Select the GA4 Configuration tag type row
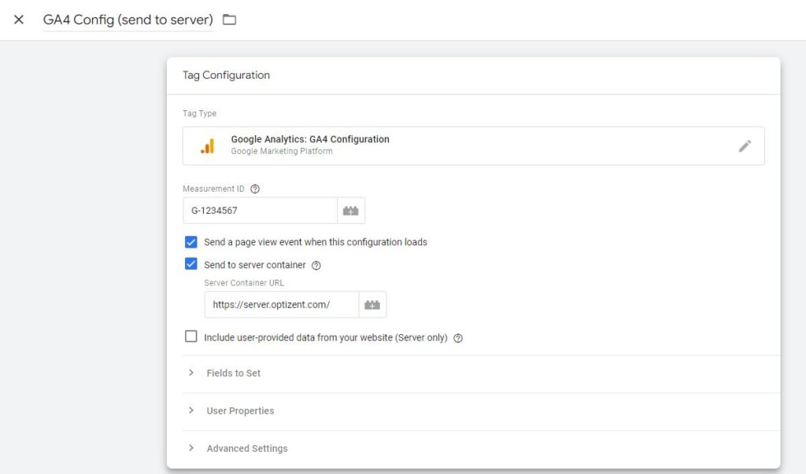Image resolution: width=806 pixels, height=474 pixels. 472,146
